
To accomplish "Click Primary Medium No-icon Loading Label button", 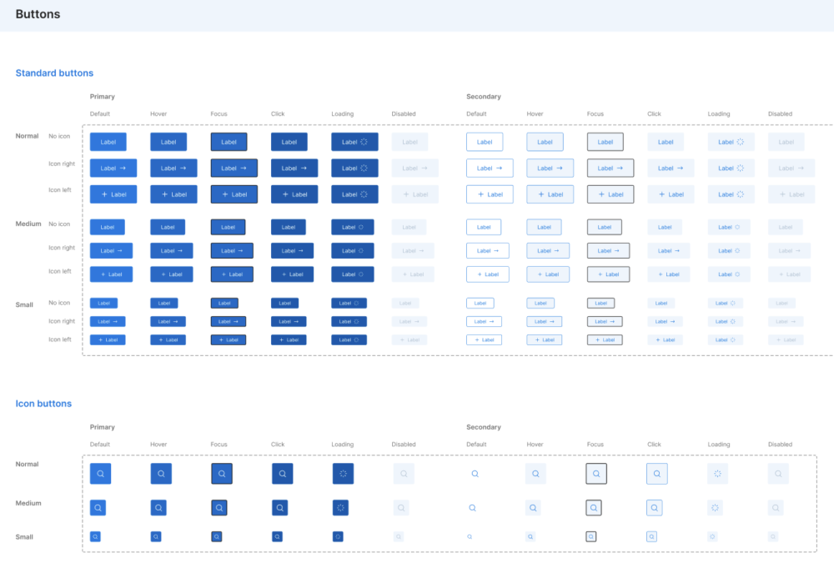I will click(353, 227).
